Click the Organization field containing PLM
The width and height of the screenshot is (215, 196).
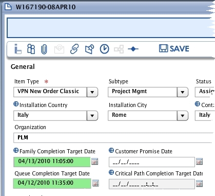pos(113,138)
